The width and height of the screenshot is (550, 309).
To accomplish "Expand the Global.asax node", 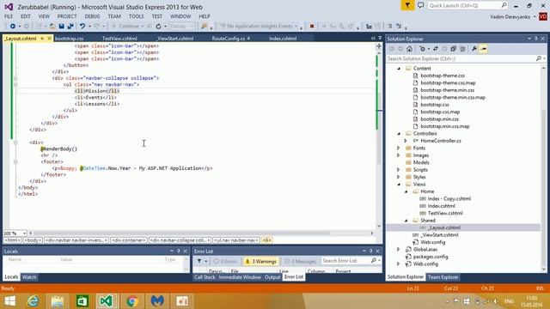I will pos(399,250).
